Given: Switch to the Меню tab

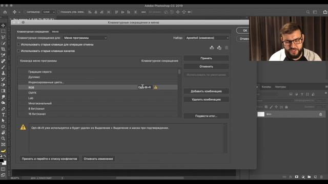Looking at the screenshot, I should [x=55, y=32].
